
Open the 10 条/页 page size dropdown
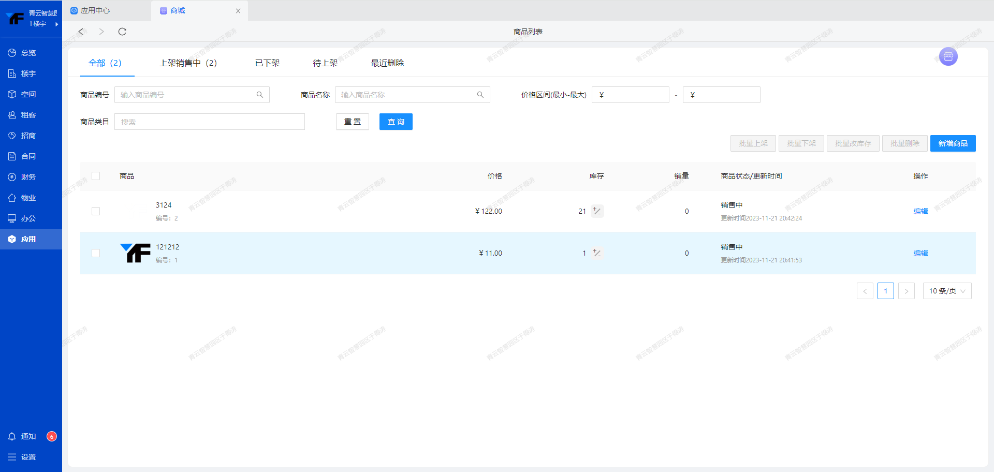pos(947,291)
